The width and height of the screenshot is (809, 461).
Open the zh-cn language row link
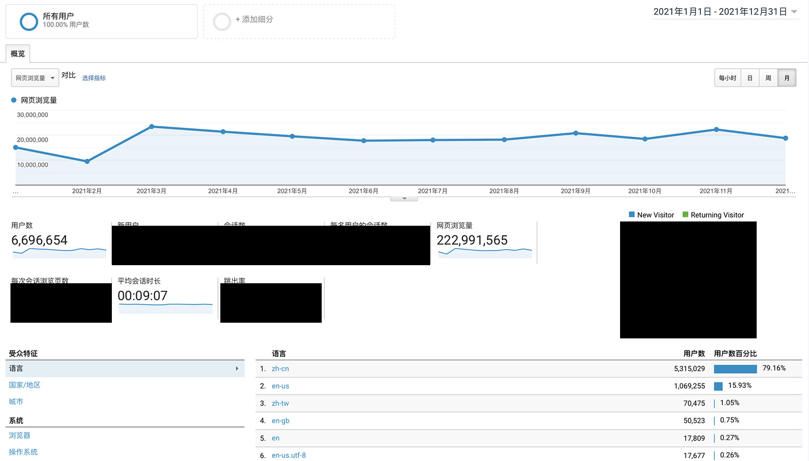pos(280,369)
